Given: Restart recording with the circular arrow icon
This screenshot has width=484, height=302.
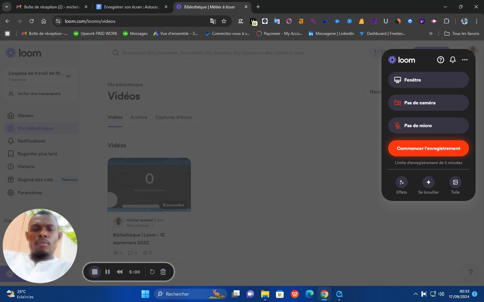Looking at the screenshot, I should tap(152, 272).
